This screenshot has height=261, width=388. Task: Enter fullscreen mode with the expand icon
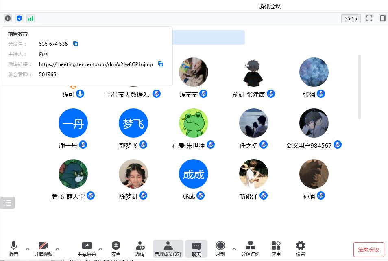tap(369, 18)
